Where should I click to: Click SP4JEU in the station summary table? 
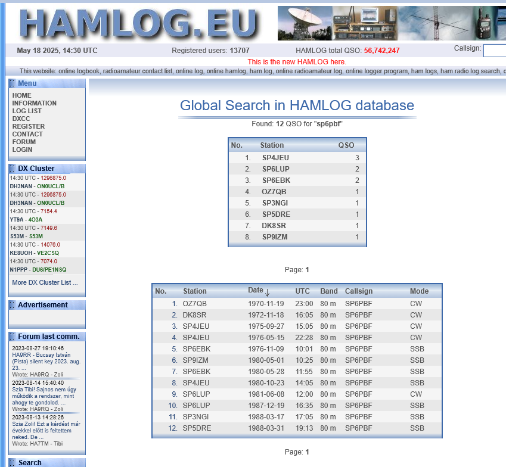coord(276,158)
